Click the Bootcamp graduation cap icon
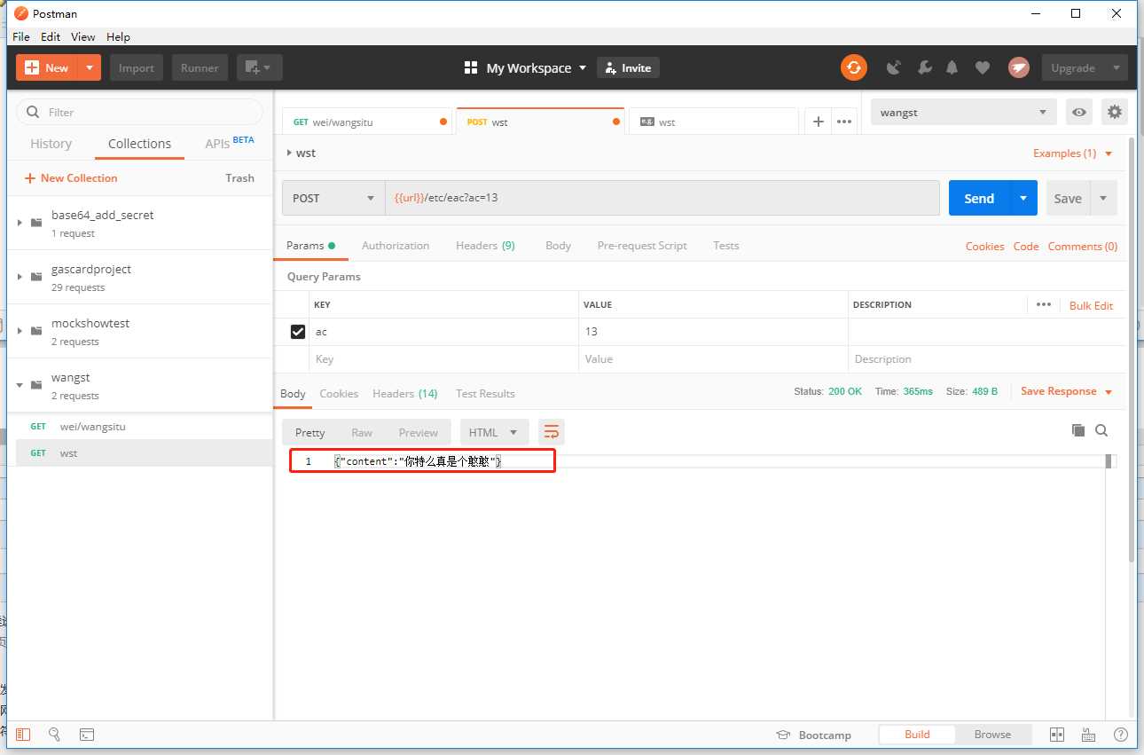 (783, 735)
